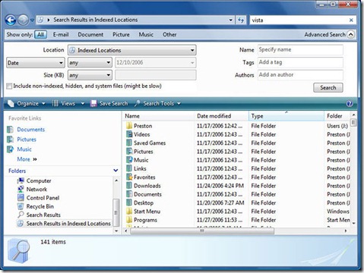The width and height of the screenshot is (364, 273).
Task: Click the refresh icon beside address bar
Action: (x=241, y=20)
